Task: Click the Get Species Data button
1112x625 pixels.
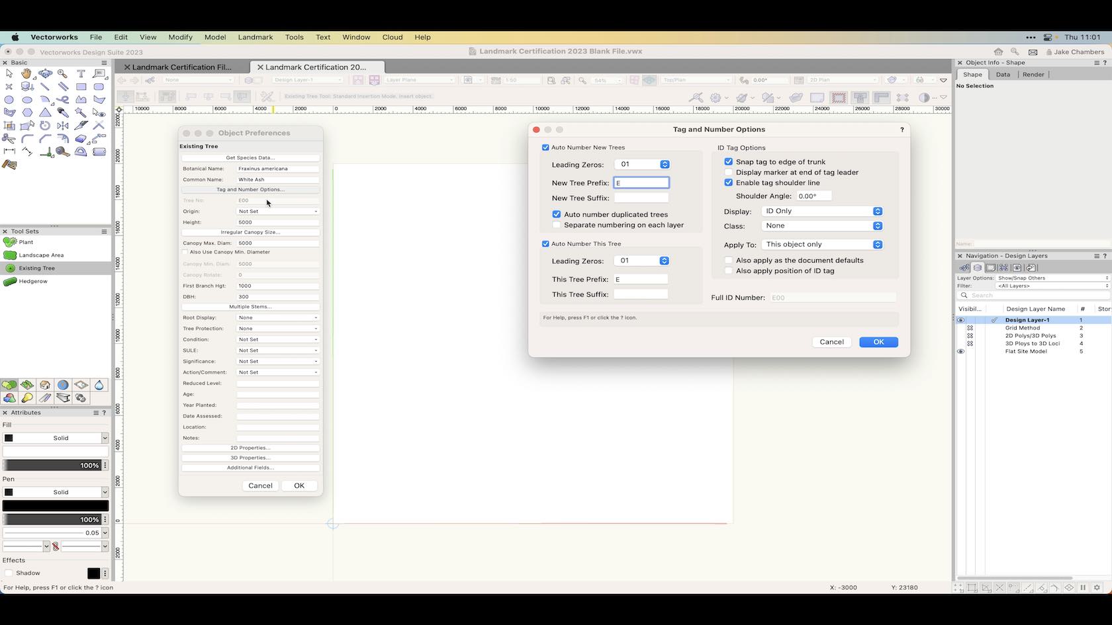Action: coord(250,157)
